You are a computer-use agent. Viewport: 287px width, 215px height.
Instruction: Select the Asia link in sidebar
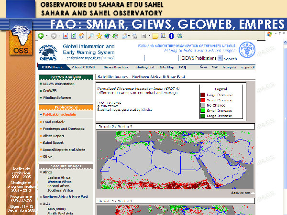pos(46,204)
